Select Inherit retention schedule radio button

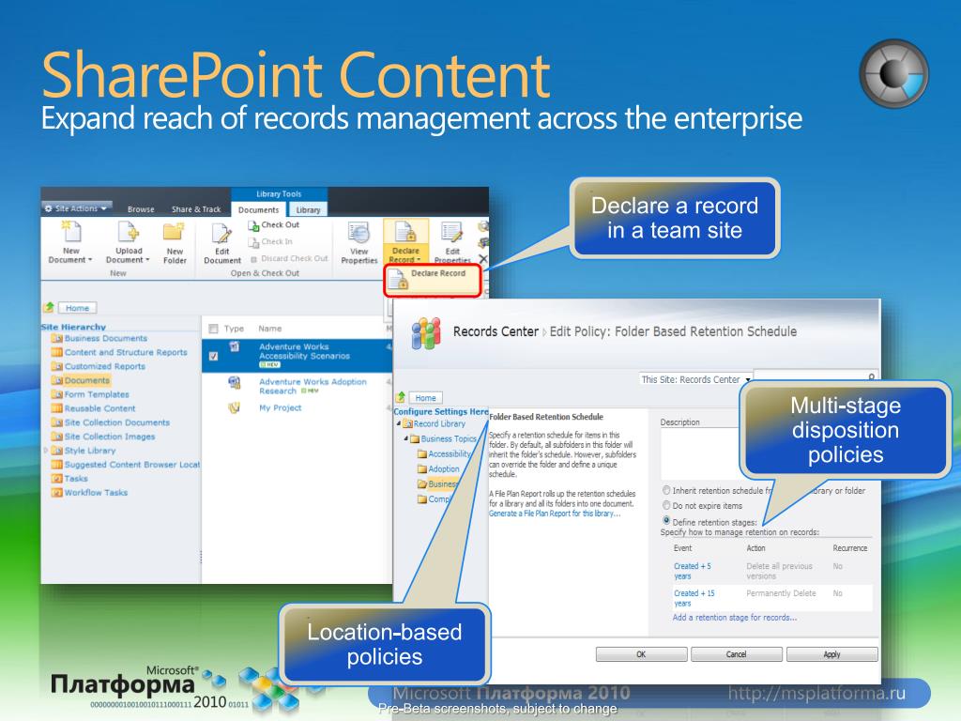point(666,490)
